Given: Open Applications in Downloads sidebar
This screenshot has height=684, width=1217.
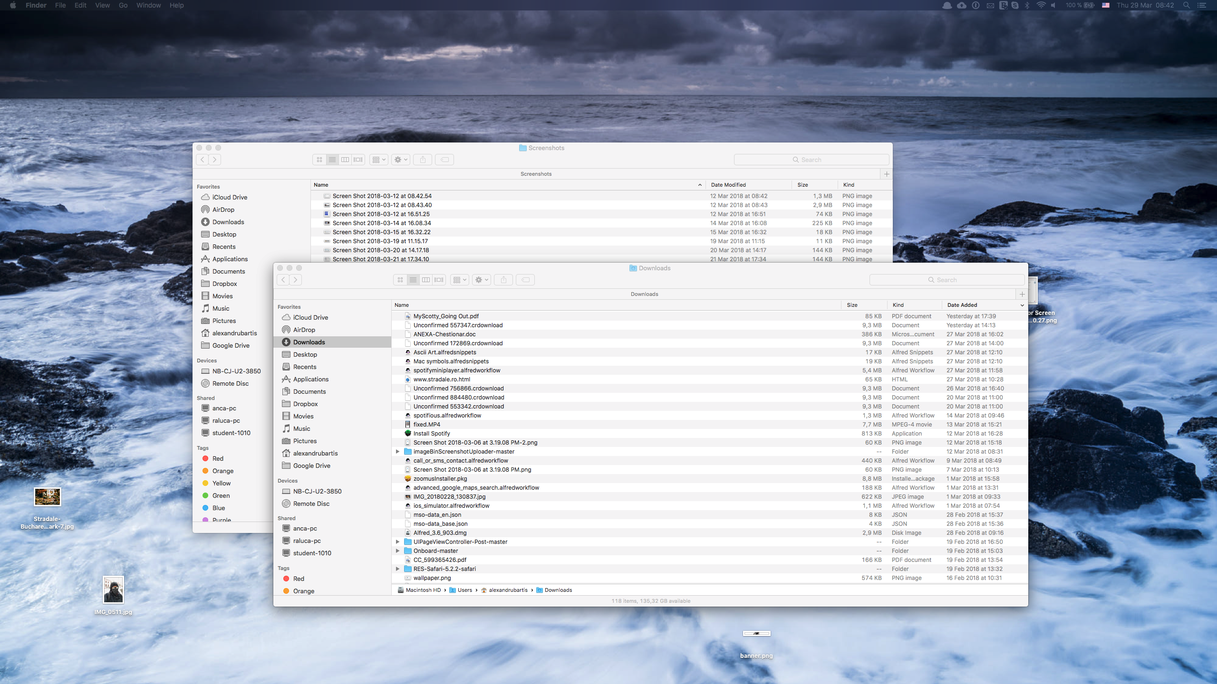Looking at the screenshot, I should pos(332,379).
